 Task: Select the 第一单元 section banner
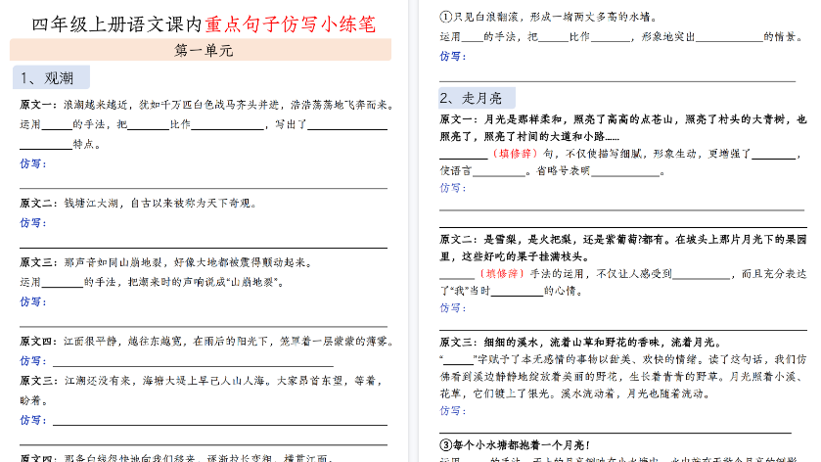pyautogui.click(x=201, y=50)
